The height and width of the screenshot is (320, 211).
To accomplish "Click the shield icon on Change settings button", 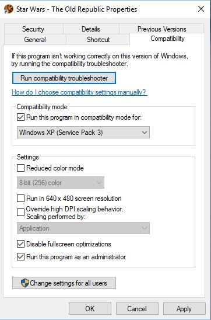I will (25, 283).
